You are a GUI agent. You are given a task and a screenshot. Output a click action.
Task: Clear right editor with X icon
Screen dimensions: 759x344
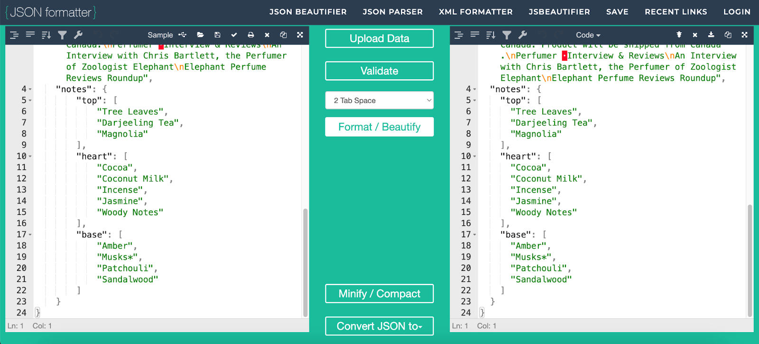coord(695,35)
